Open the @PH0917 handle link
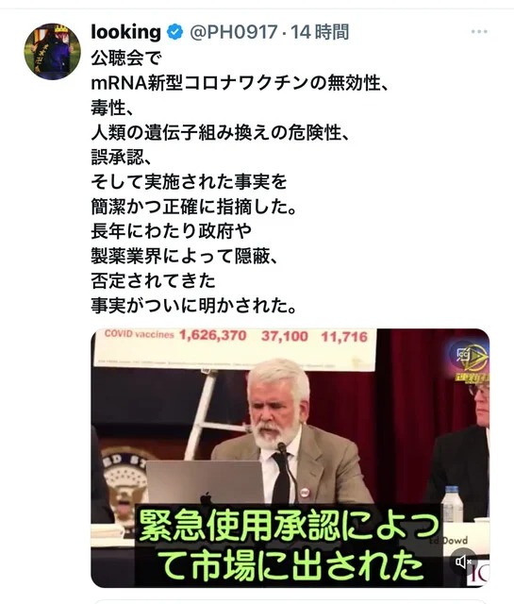Screen dimensions: 514x604 click(x=233, y=32)
